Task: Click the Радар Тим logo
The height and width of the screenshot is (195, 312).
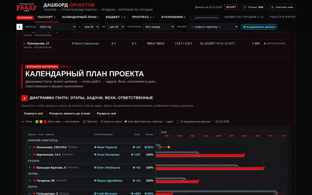Action: point(26,7)
